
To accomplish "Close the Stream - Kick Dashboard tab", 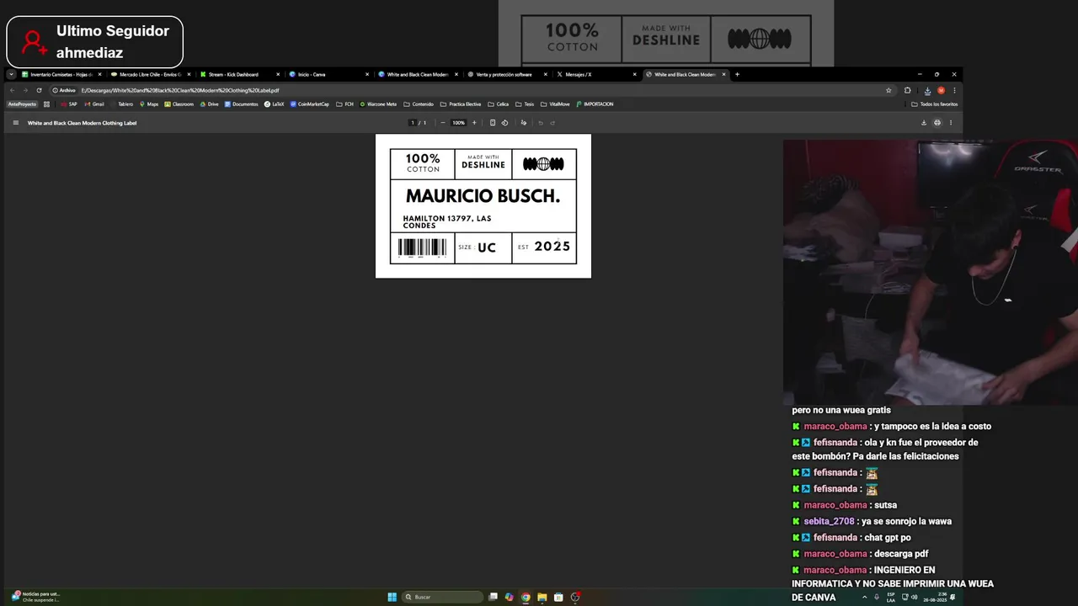I will point(278,74).
